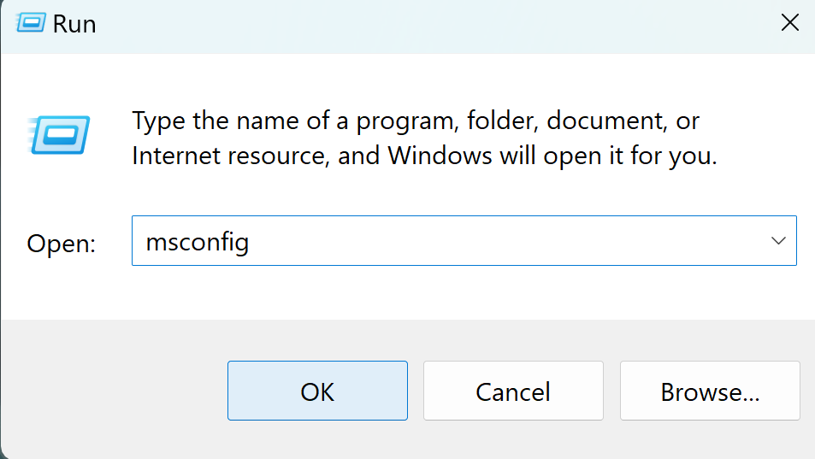
Task: Expand the Open combo box dropdown arrow
Action: pos(777,241)
